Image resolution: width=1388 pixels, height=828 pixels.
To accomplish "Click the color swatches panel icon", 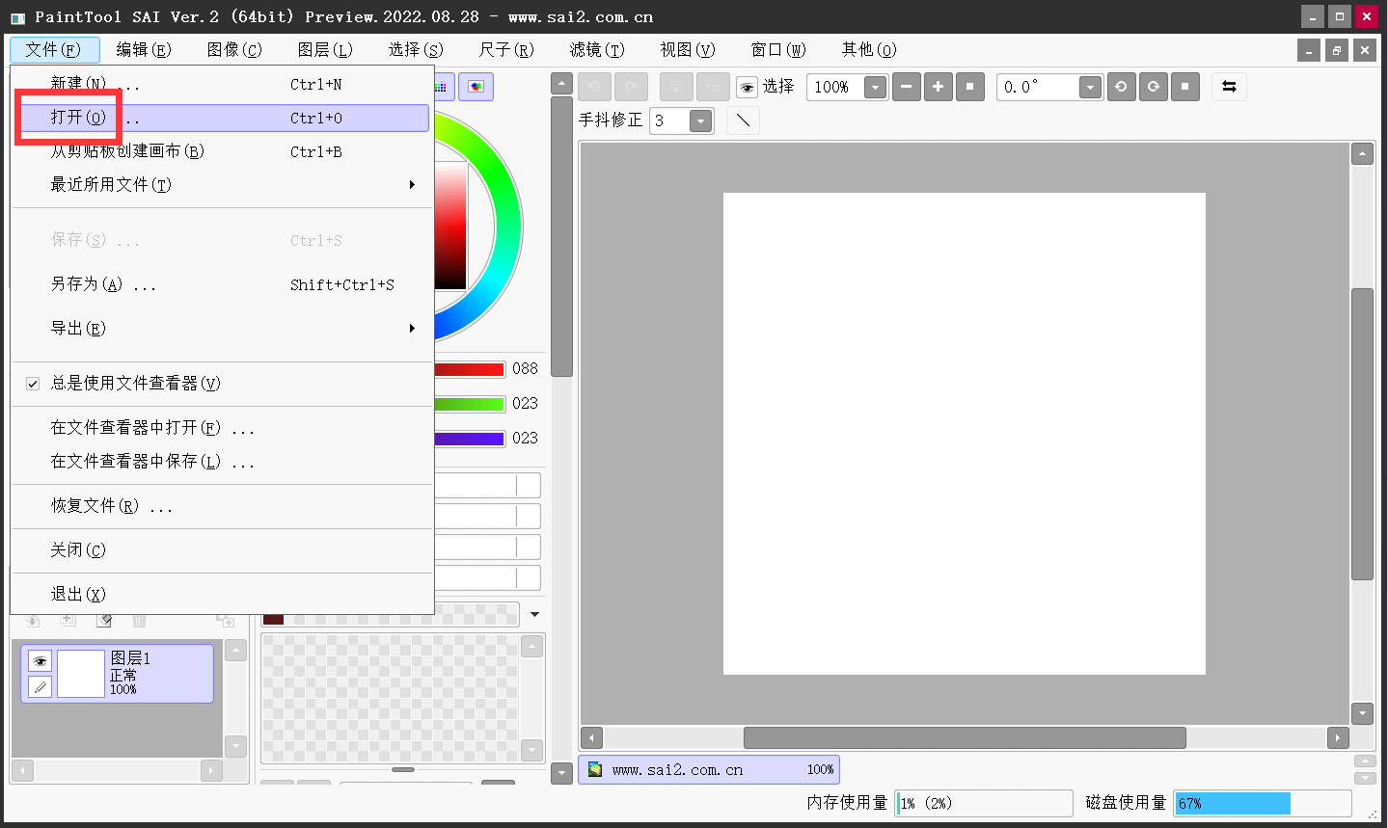I will [x=476, y=87].
